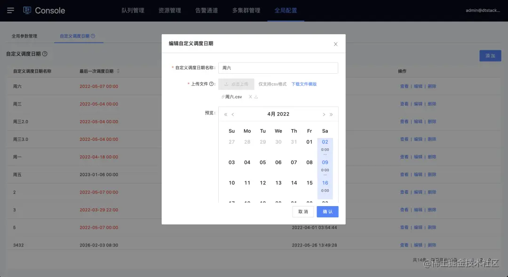This screenshot has width=508, height=277.
Task: Click 编辑 for 周六 row
Action: (418, 86)
